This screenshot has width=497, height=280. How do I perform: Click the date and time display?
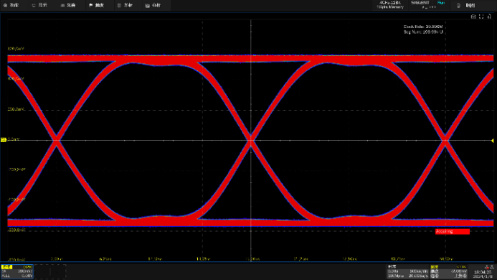[483, 274]
